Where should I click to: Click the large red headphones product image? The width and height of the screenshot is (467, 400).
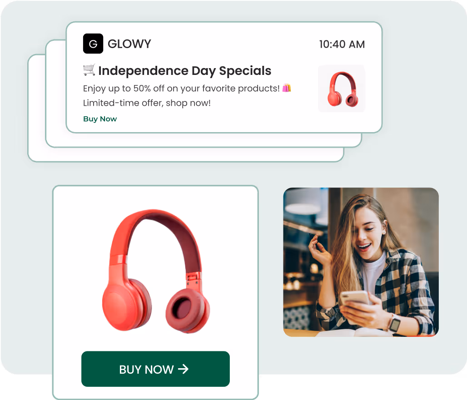[156, 271]
